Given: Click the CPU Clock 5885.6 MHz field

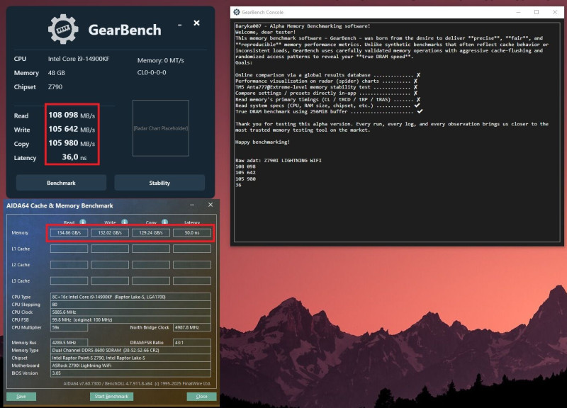Looking at the screenshot, I should (x=130, y=312).
